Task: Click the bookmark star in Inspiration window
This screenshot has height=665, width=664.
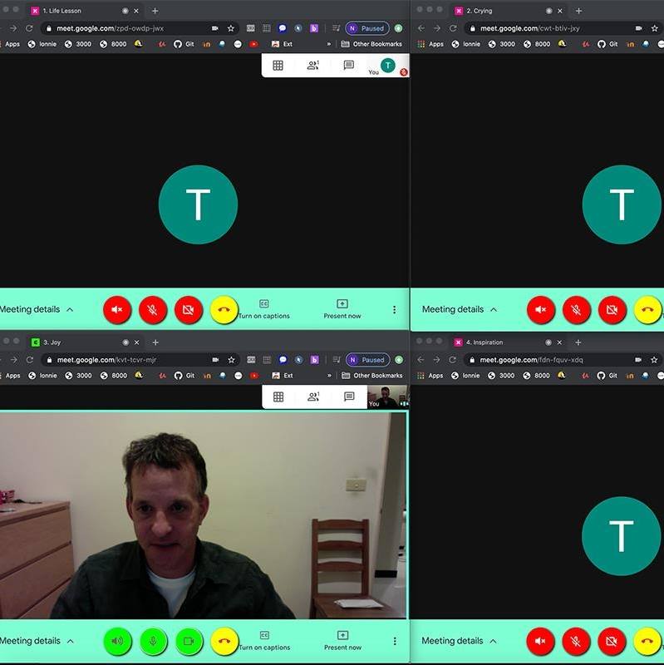Action: (x=654, y=360)
